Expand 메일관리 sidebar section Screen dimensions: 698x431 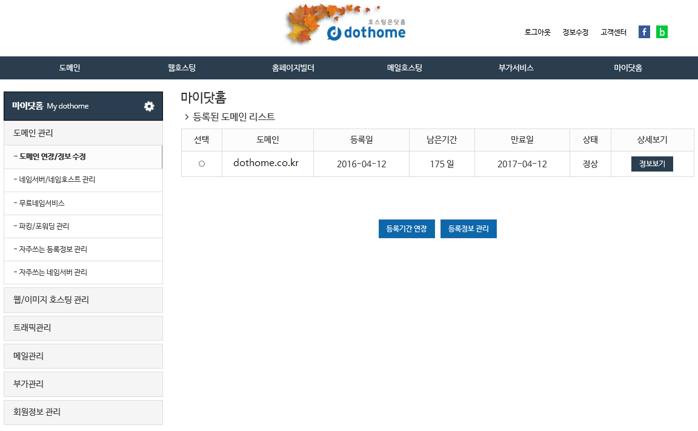pos(83,356)
